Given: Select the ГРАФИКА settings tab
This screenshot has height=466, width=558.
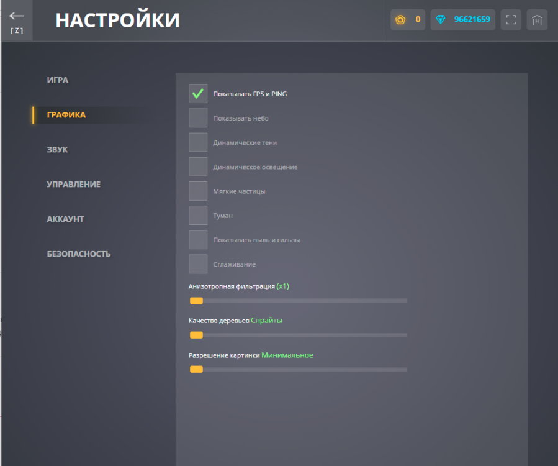Looking at the screenshot, I should (66, 115).
